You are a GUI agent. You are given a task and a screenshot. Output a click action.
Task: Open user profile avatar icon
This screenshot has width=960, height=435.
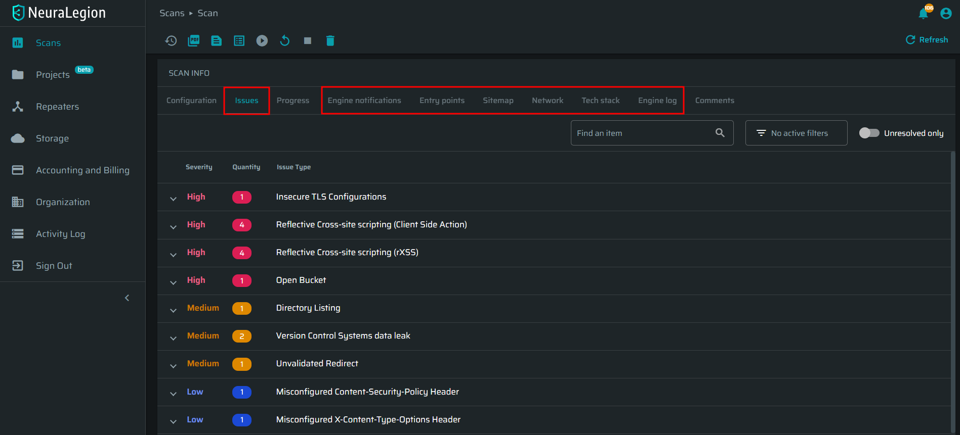pos(946,14)
